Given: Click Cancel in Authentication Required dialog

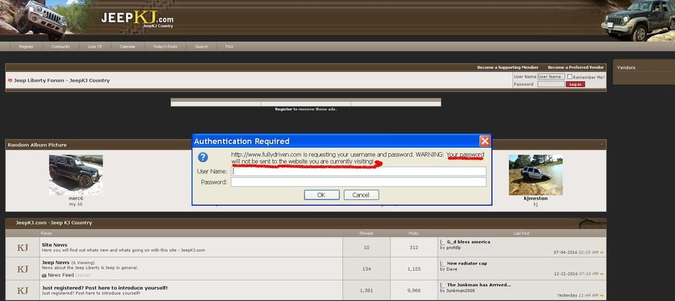Looking at the screenshot, I should click(361, 195).
